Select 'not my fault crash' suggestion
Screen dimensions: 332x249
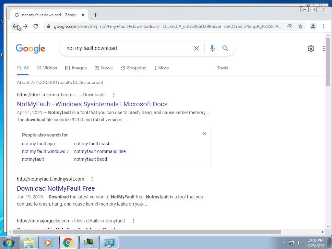(x=92, y=144)
